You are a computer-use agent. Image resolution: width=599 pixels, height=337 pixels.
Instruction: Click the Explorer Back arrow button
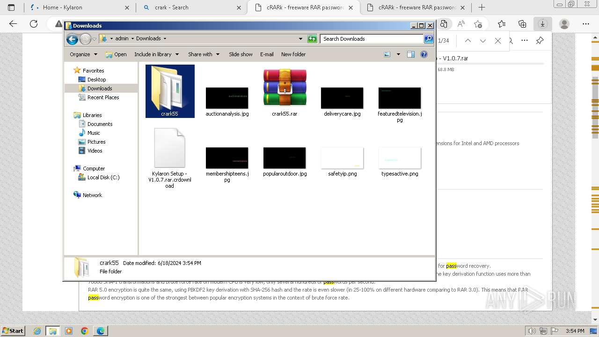(x=72, y=39)
